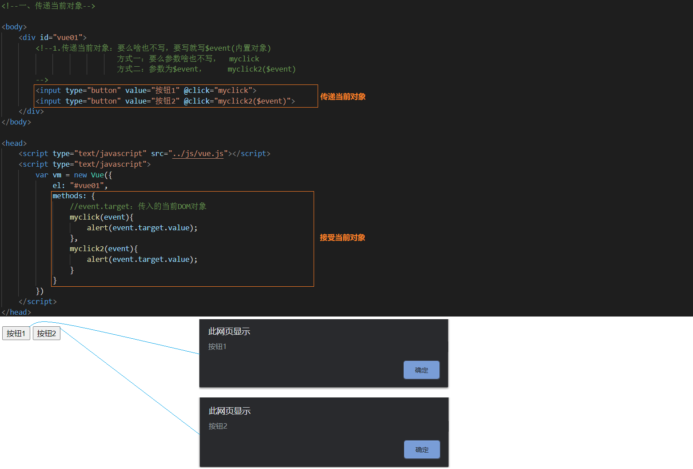
Task: Click the "var vm = new Vue({" line
Action: pos(74,175)
